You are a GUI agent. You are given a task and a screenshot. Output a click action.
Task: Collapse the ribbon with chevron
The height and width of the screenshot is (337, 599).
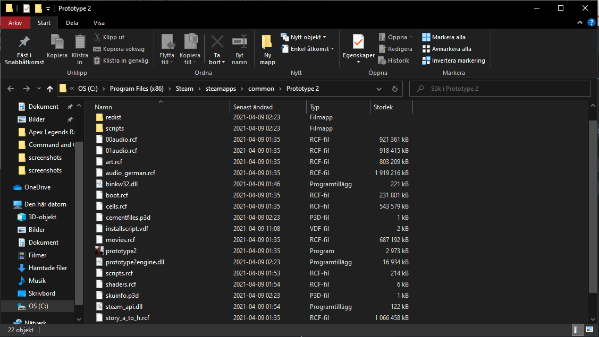pyautogui.click(x=579, y=22)
